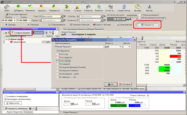Choose Последняя Декада (10 дней) option
The height and width of the screenshot is (115, 187).
point(57,67)
